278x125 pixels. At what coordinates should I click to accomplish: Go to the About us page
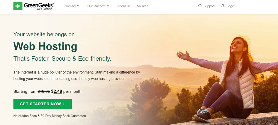[x=124, y=6]
